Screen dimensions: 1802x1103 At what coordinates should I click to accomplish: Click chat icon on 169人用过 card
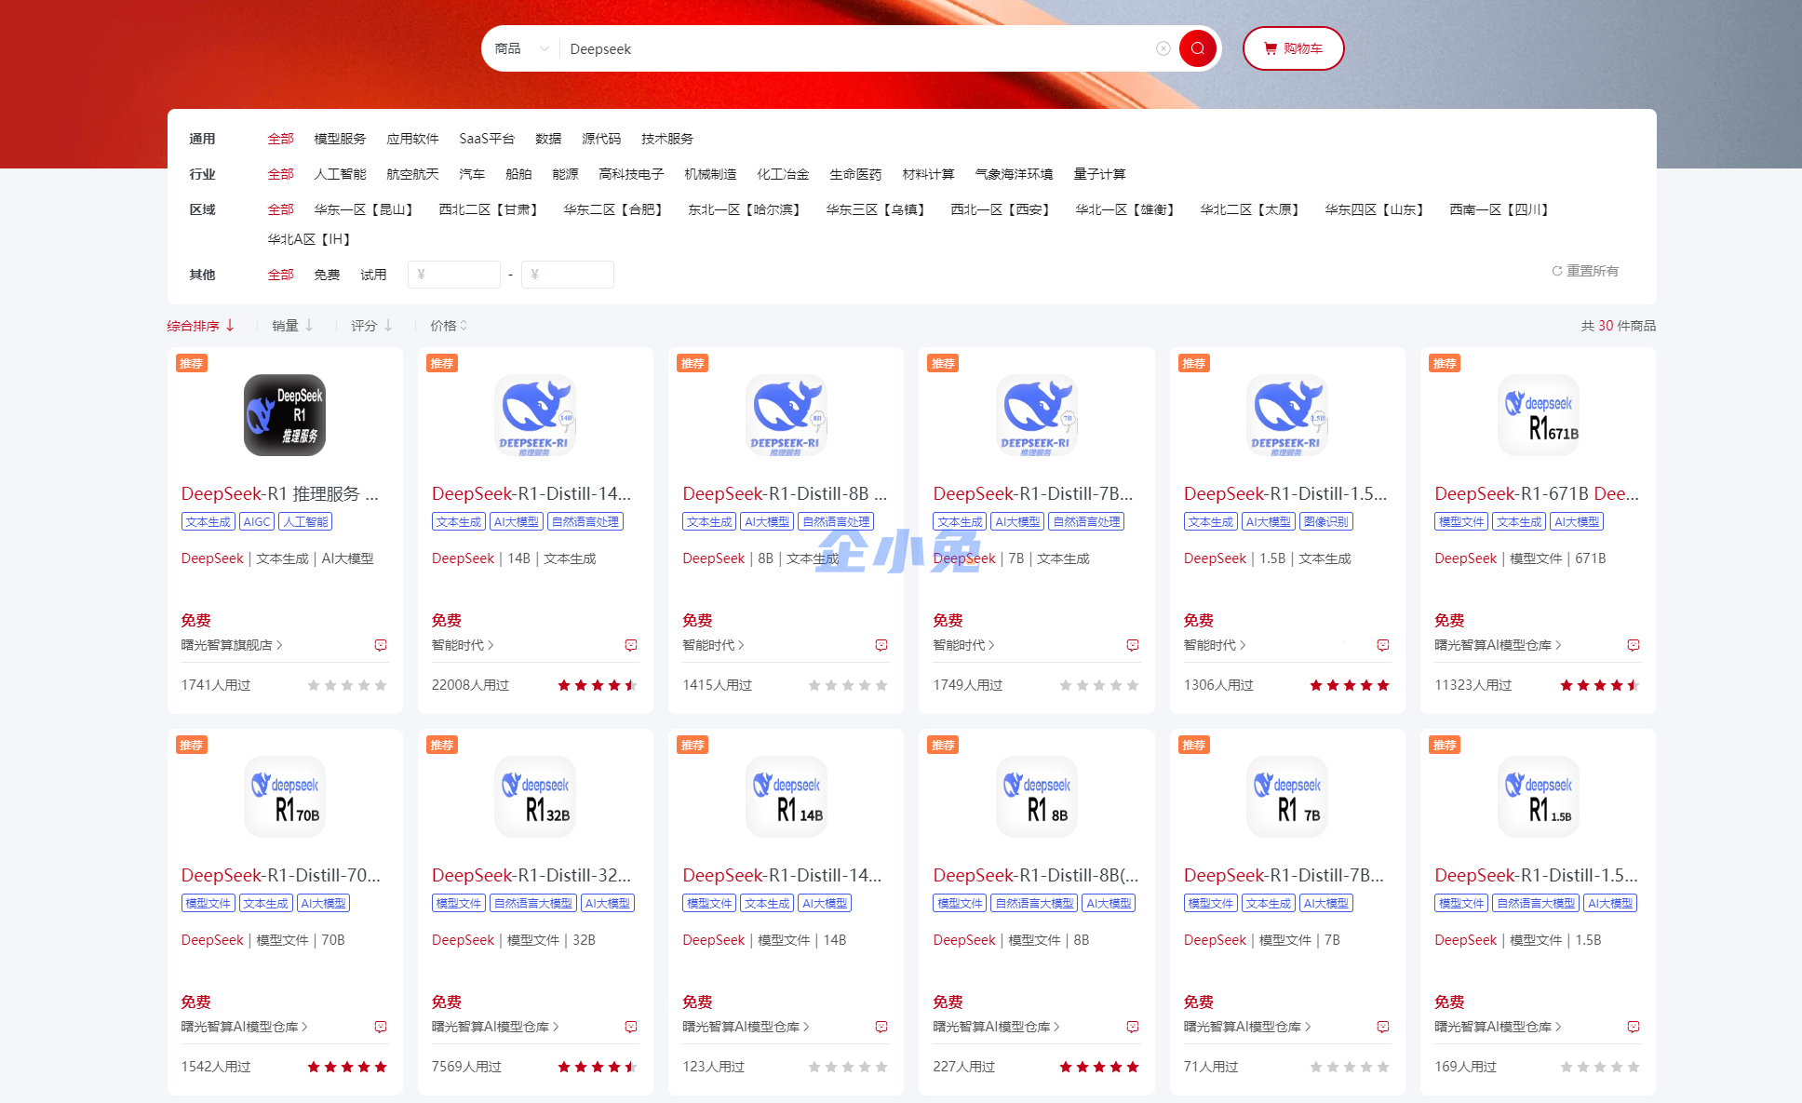[x=1634, y=1027]
